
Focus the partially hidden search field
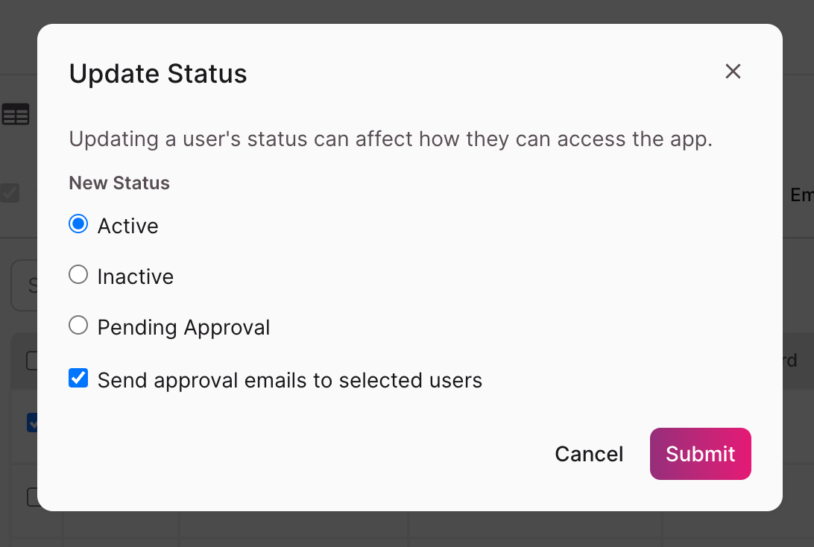coord(25,285)
